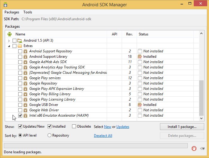Click package icon of Intel x86 Emulator Accelerator

[25, 115]
